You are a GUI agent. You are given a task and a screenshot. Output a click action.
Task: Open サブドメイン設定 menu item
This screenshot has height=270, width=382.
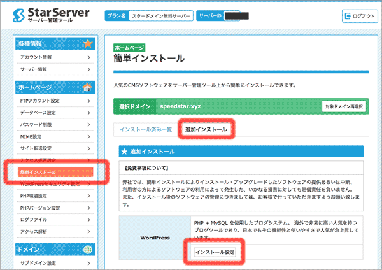(x=55, y=263)
